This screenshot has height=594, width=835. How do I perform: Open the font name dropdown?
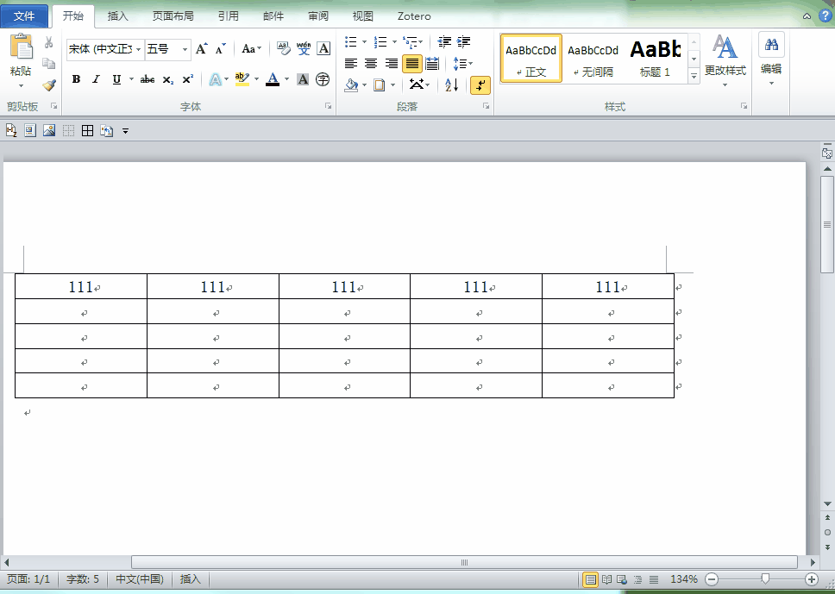pyautogui.click(x=139, y=49)
